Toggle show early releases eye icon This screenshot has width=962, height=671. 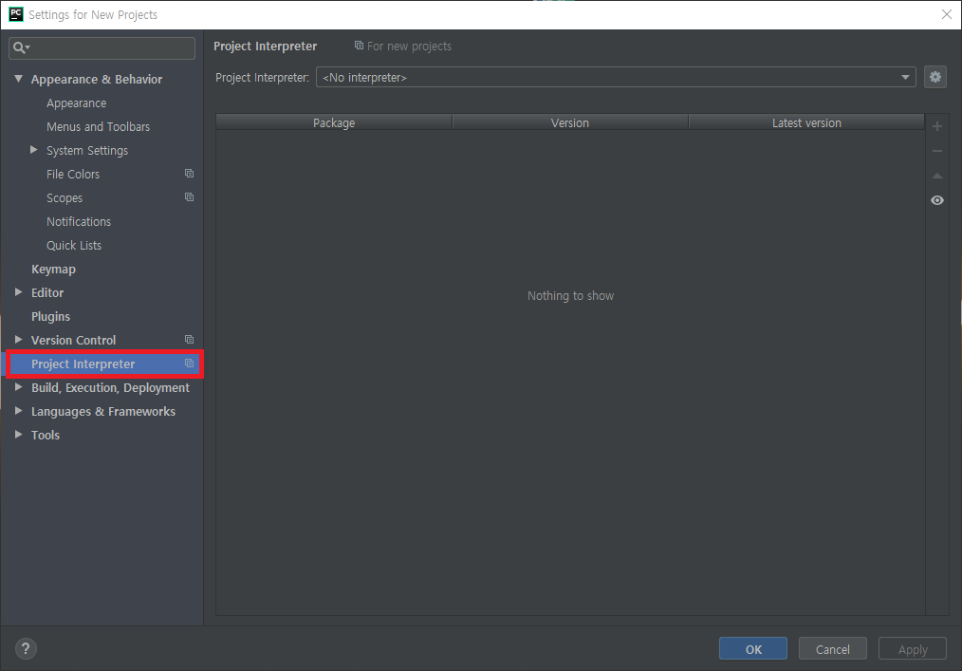coord(936,200)
